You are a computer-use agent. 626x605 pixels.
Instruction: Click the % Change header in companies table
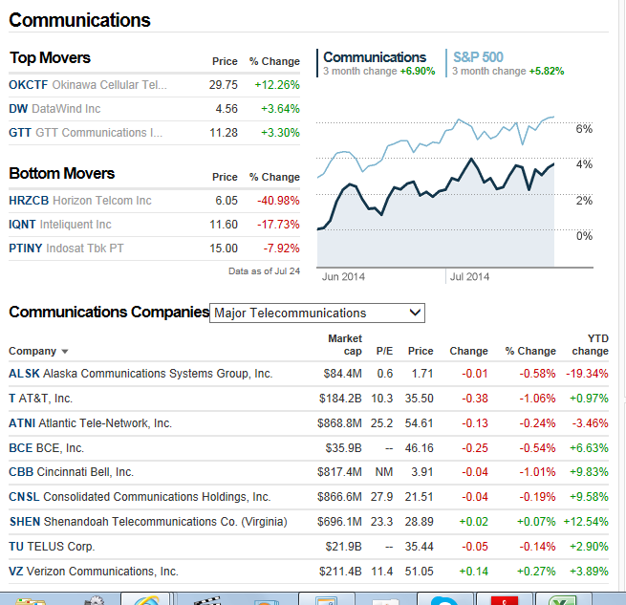pos(530,351)
